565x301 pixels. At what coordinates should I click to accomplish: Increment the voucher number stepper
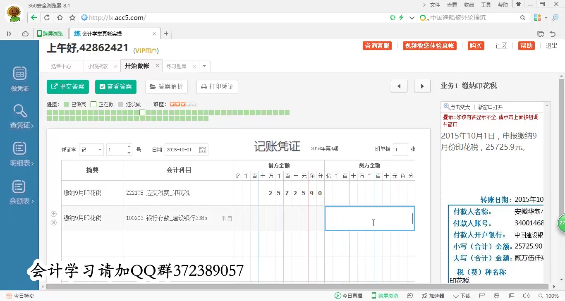pos(129,147)
